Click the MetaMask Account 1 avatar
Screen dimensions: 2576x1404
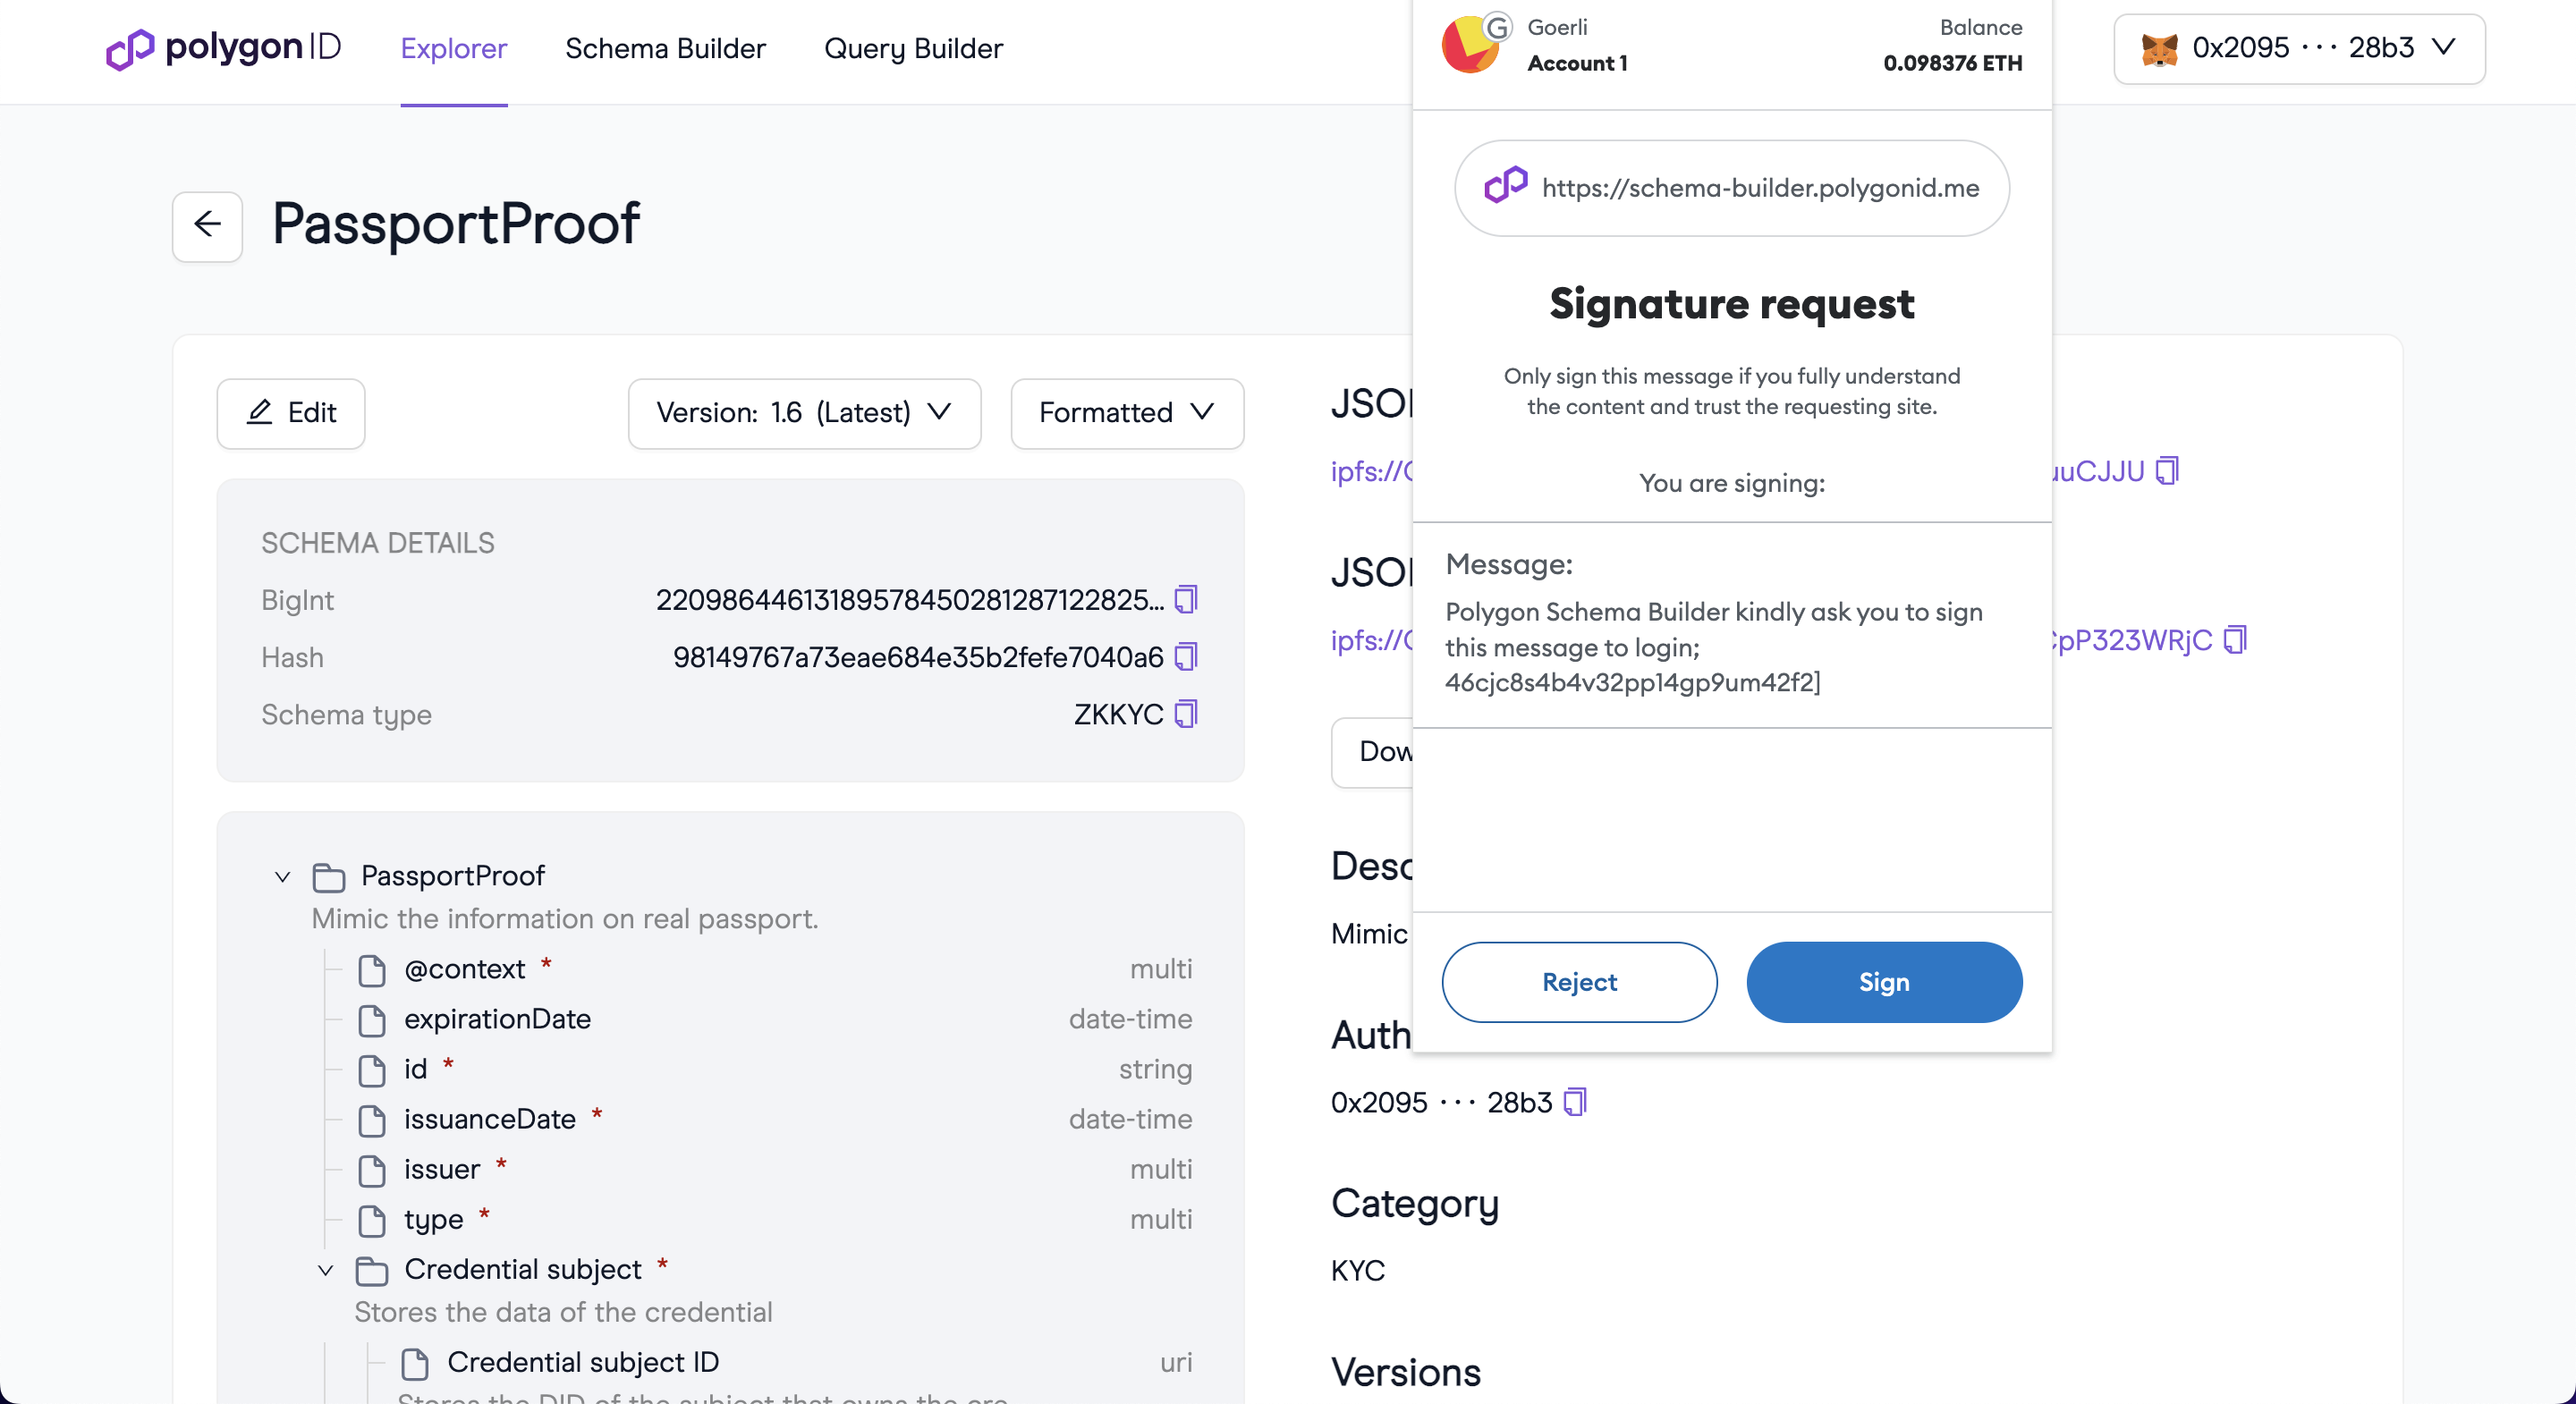[x=1468, y=46]
